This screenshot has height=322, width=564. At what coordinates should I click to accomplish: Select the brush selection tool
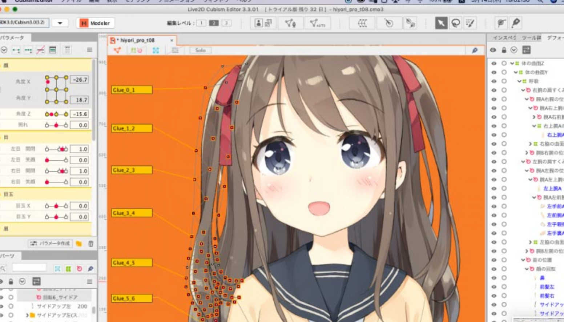pyautogui.click(x=470, y=23)
